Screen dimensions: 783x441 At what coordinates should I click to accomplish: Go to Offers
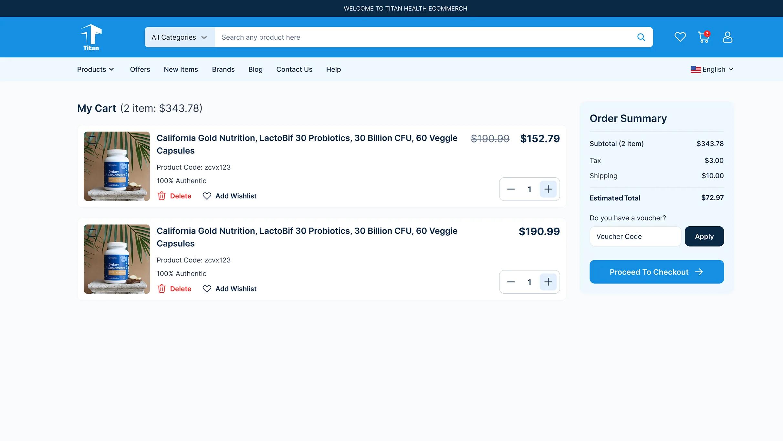click(x=140, y=70)
